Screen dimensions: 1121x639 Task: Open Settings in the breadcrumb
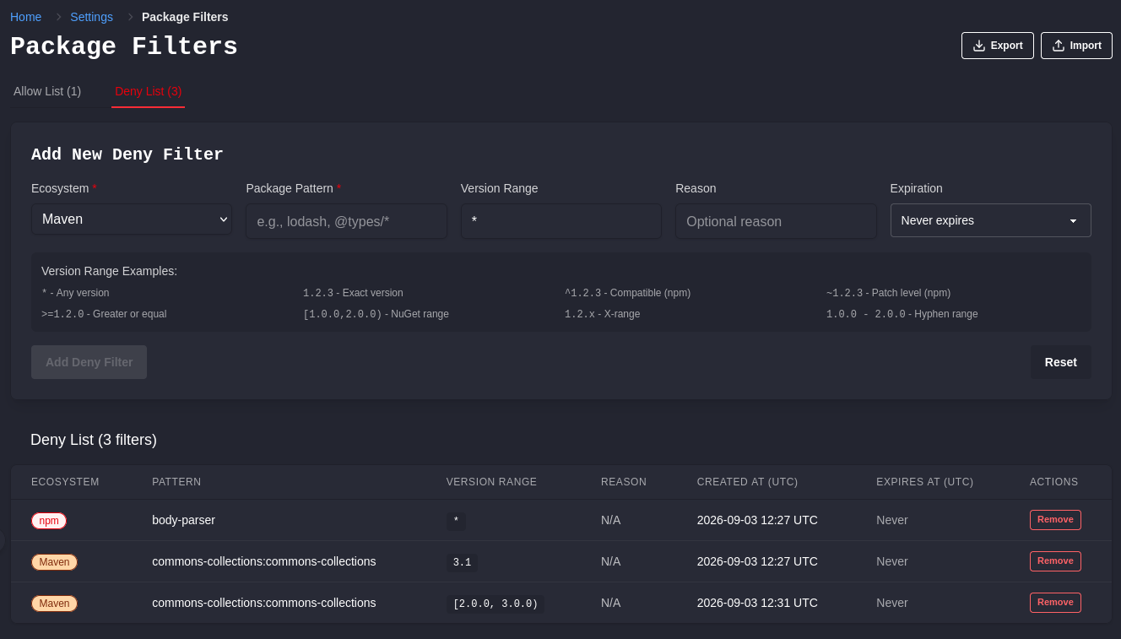(x=91, y=17)
